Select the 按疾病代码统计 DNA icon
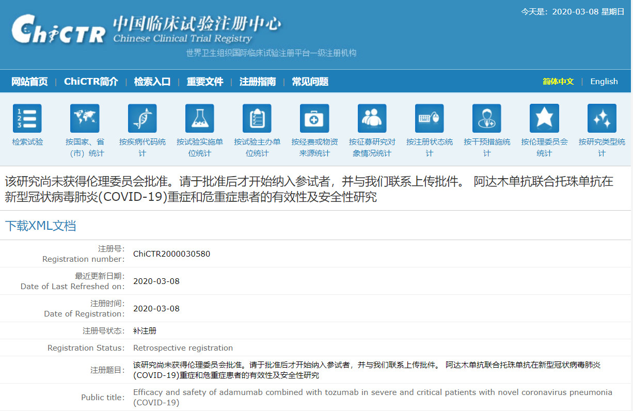This screenshot has width=633, height=411. tap(143, 118)
